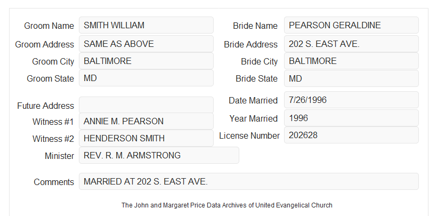Image resolution: width=429 pixels, height=216 pixels.
Task: Focus the Bride City field
Action: point(351,61)
